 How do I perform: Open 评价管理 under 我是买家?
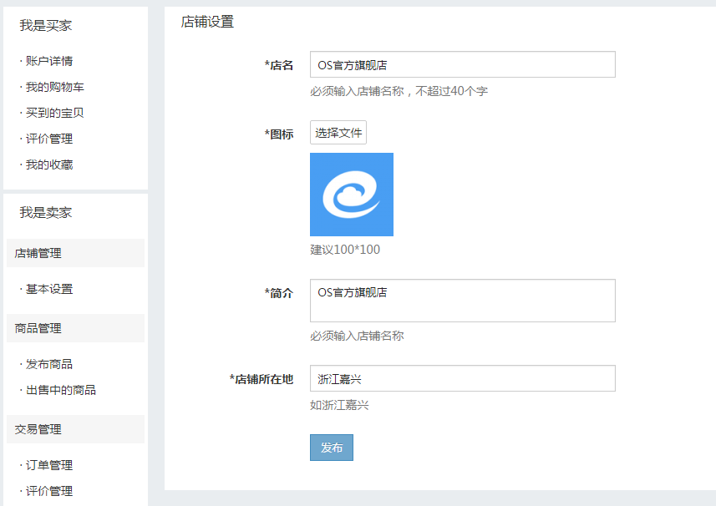[49, 139]
